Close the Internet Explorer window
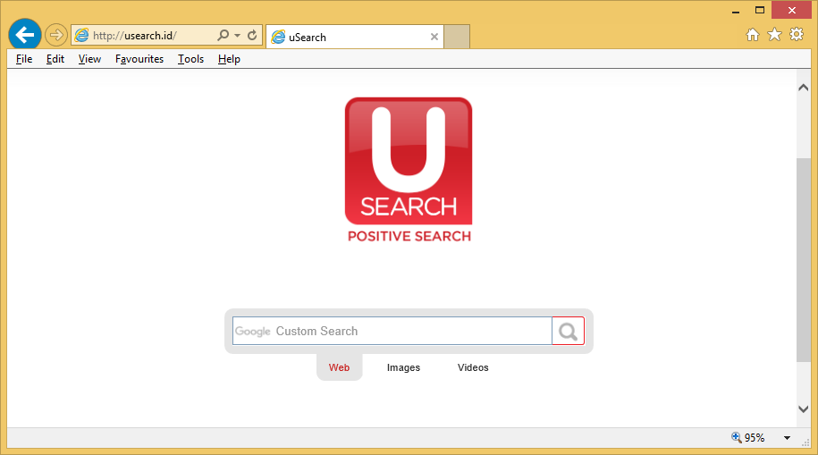Image resolution: width=818 pixels, height=455 pixels. [791, 10]
